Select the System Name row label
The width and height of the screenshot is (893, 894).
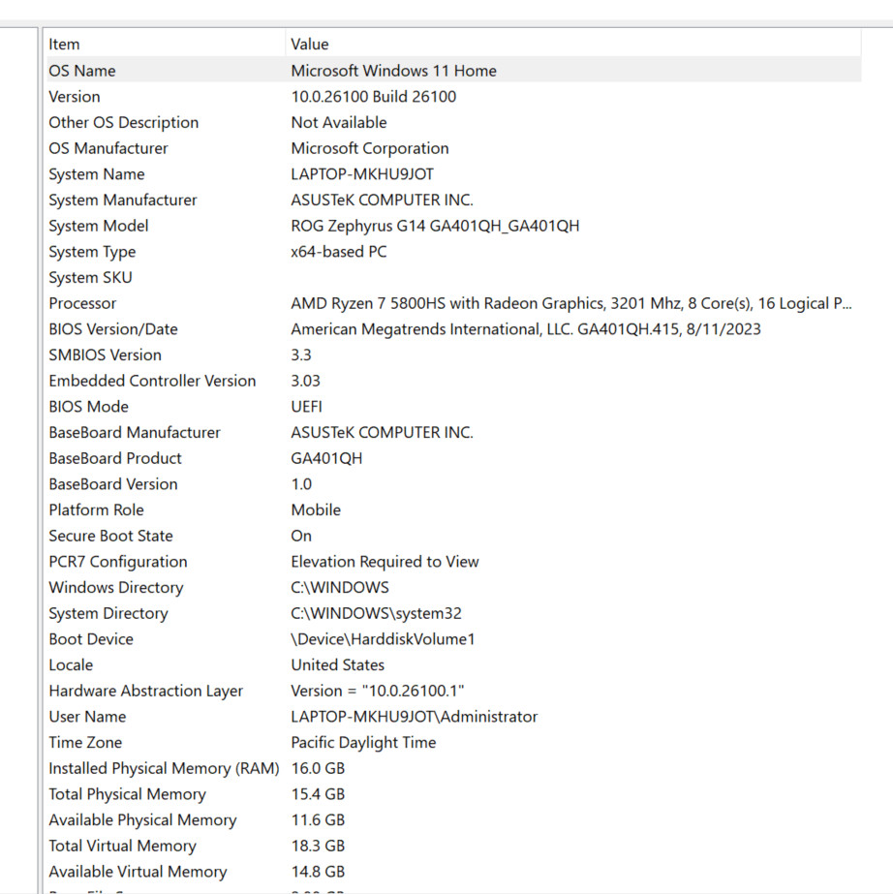(x=97, y=174)
